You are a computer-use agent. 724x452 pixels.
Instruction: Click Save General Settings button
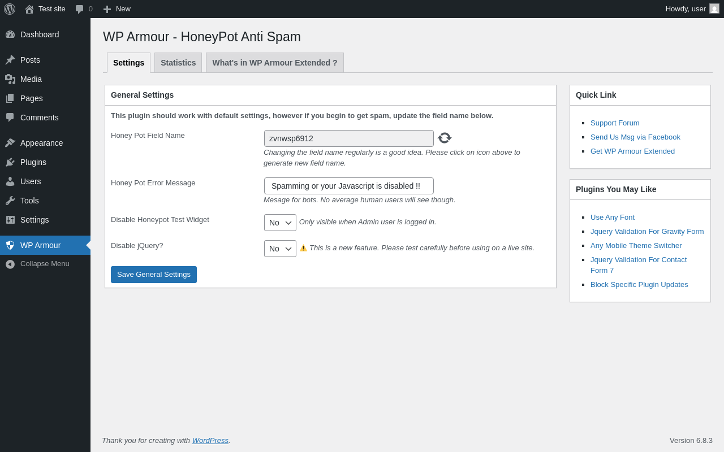click(x=154, y=275)
